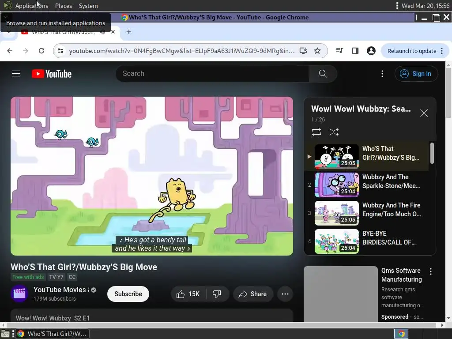Play BYE-BYE BIRDIES playlist video
Image resolution: width=452 pixels, height=339 pixels.
[x=367, y=241]
